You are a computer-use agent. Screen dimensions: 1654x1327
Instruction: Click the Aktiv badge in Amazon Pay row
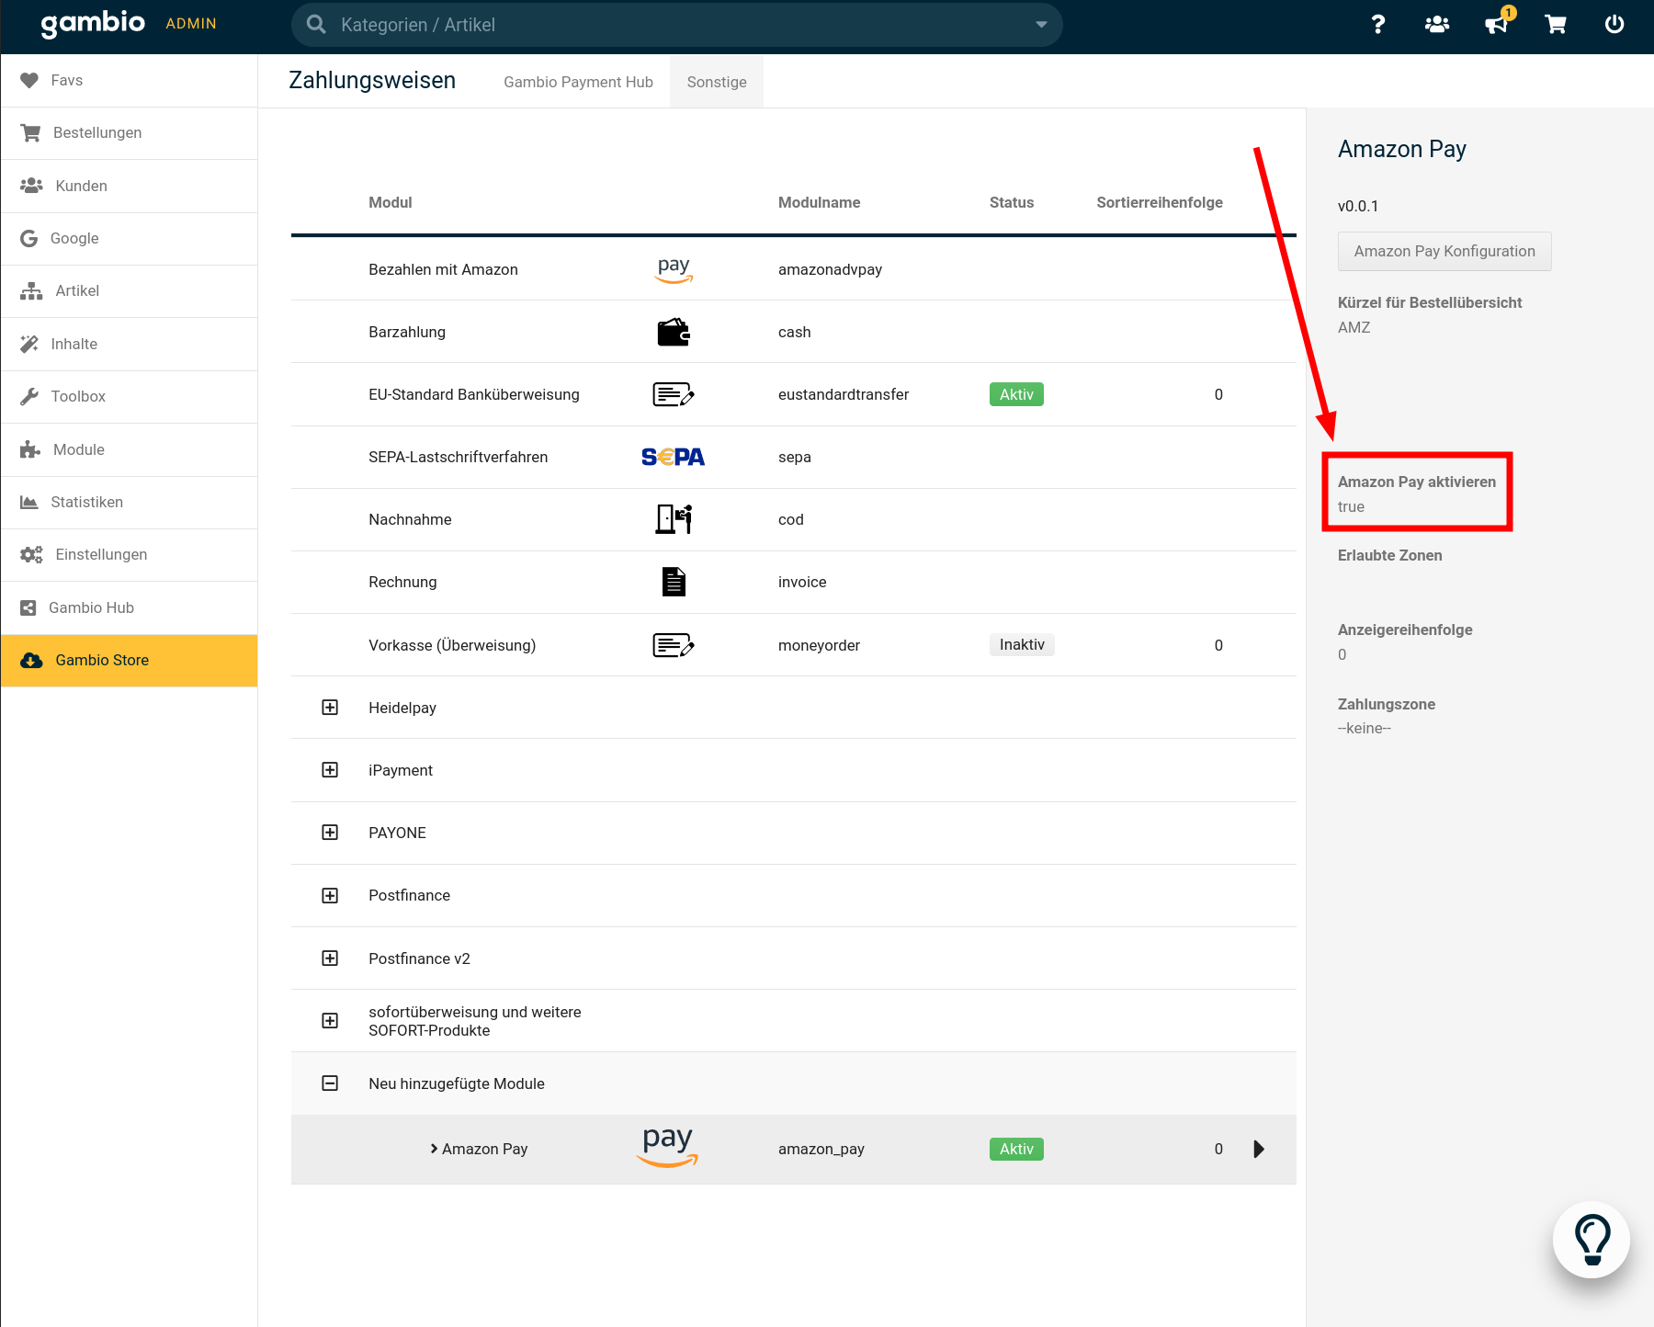pos(1016,1149)
